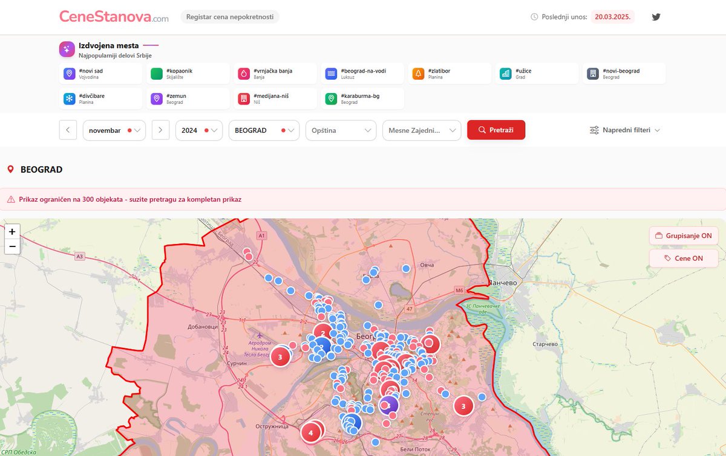
Task: Click the red #medijana-niš building icon
Action: pyautogui.click(x=244, y=98)
